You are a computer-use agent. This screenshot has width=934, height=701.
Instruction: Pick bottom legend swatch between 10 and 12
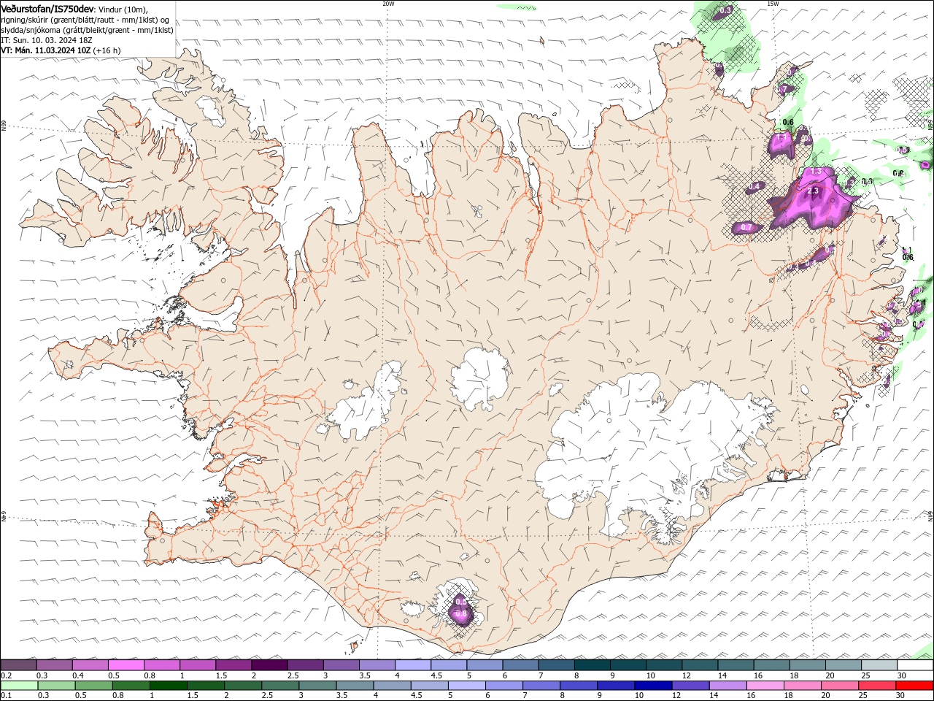point(652,686)
